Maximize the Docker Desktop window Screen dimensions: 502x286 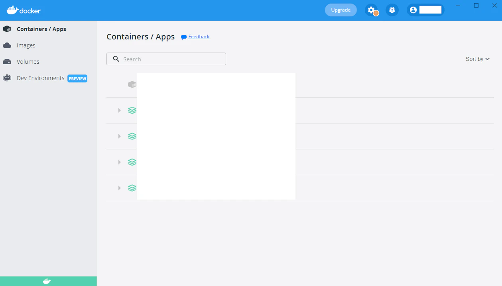click(476, 5)
